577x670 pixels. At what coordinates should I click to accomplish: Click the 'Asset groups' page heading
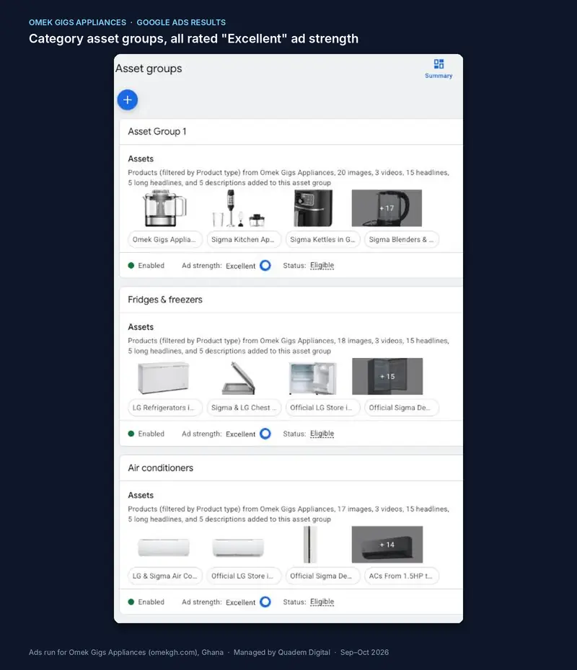(149, 68)
